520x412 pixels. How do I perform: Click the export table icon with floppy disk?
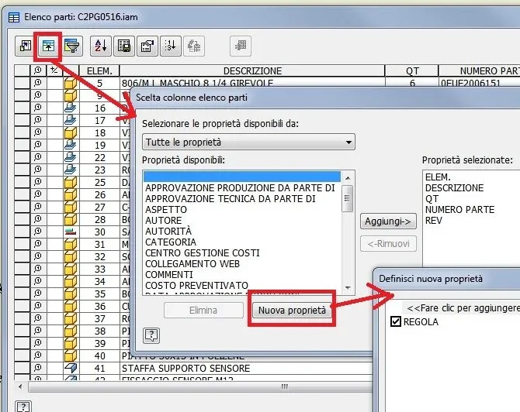(x=124, y=46)
